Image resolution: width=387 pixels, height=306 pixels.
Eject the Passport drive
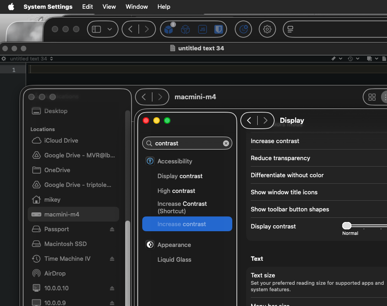[112, 229]
